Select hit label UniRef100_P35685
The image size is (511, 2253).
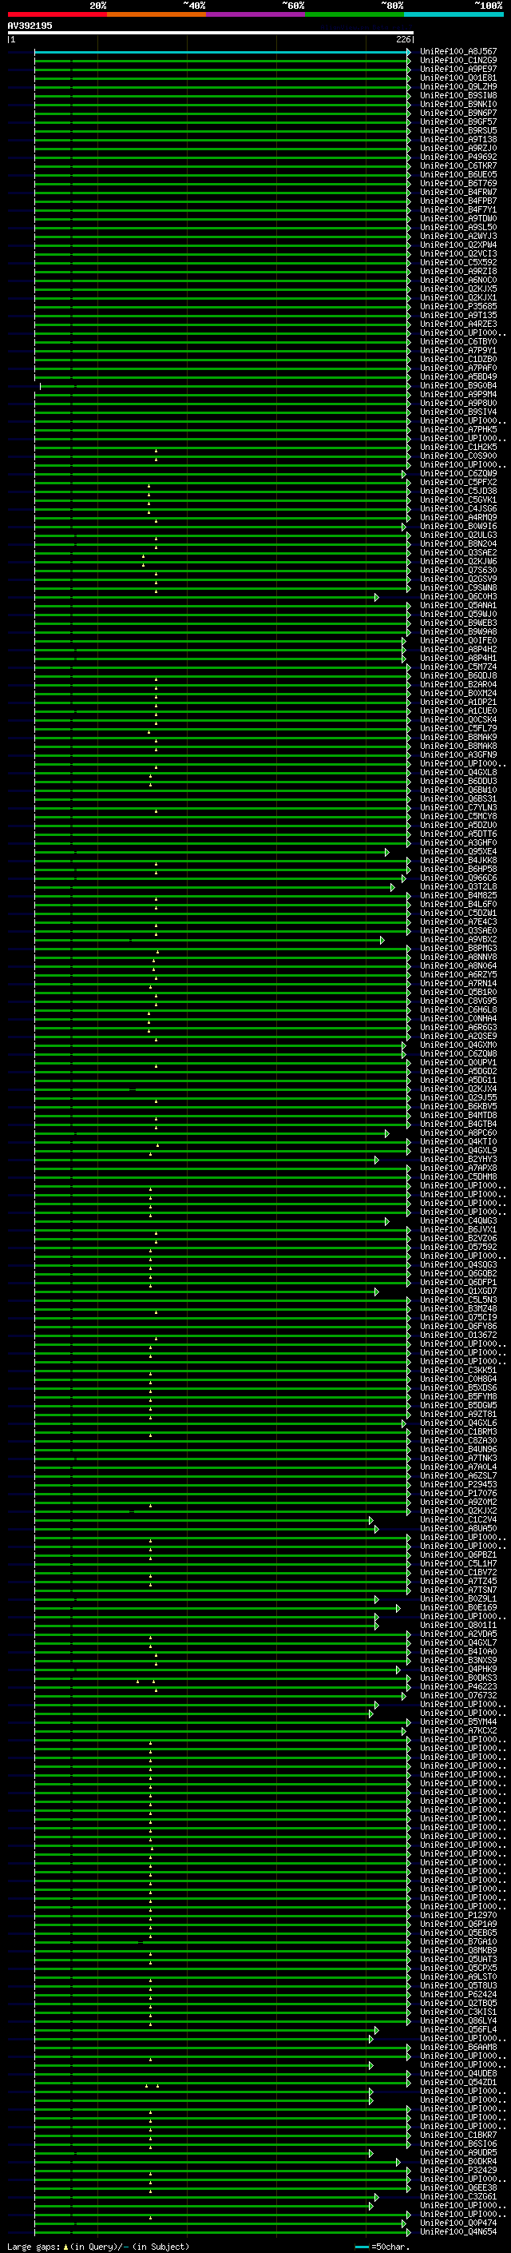pos(458,306)
